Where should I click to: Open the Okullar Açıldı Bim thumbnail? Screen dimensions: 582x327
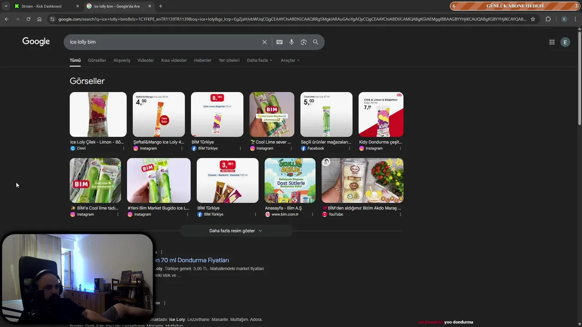[x=290, y=180]
